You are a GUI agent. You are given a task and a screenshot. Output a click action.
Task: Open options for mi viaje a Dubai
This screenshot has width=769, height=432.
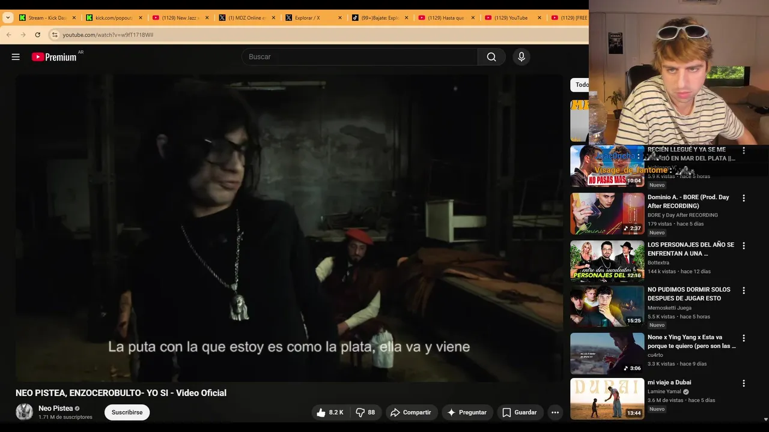[744, 383]
